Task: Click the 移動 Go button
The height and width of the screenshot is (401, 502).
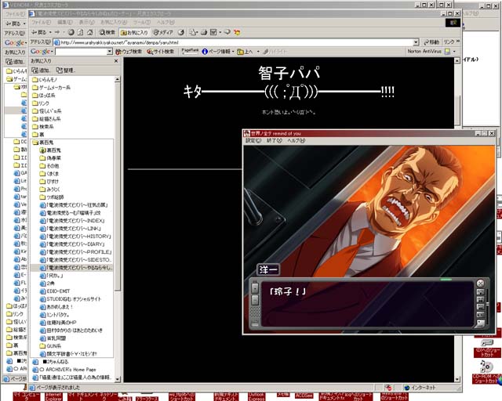Action: 431,42
